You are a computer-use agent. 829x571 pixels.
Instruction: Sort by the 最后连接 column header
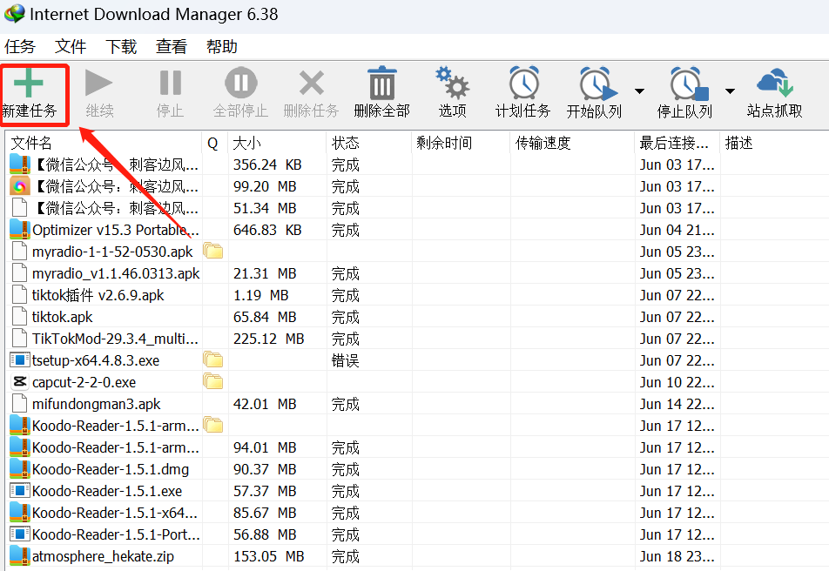point(677,143)
